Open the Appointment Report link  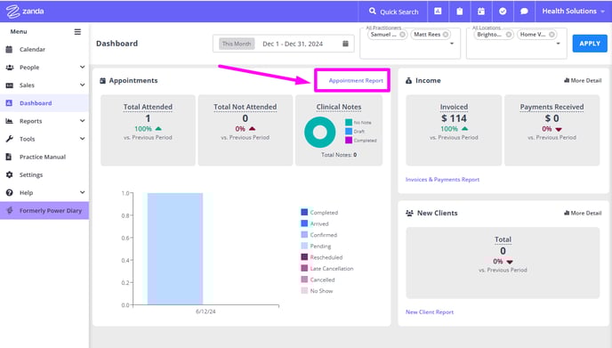pyautogui.click(x=356, y=80)
